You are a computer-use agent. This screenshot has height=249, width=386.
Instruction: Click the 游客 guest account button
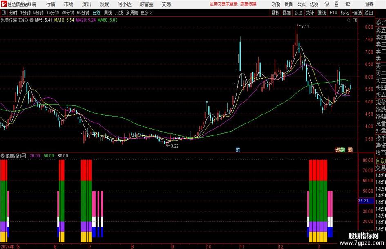(x=369, y=4)
